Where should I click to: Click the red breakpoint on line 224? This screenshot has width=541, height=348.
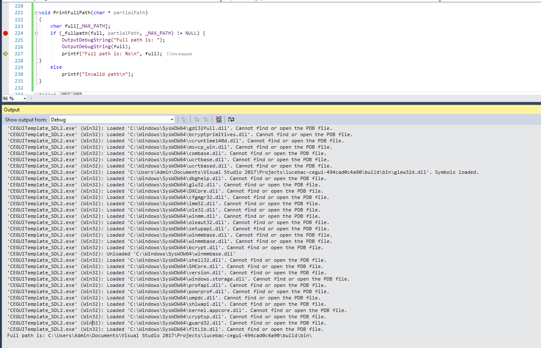pyautogui.click(x=5, y=33)
